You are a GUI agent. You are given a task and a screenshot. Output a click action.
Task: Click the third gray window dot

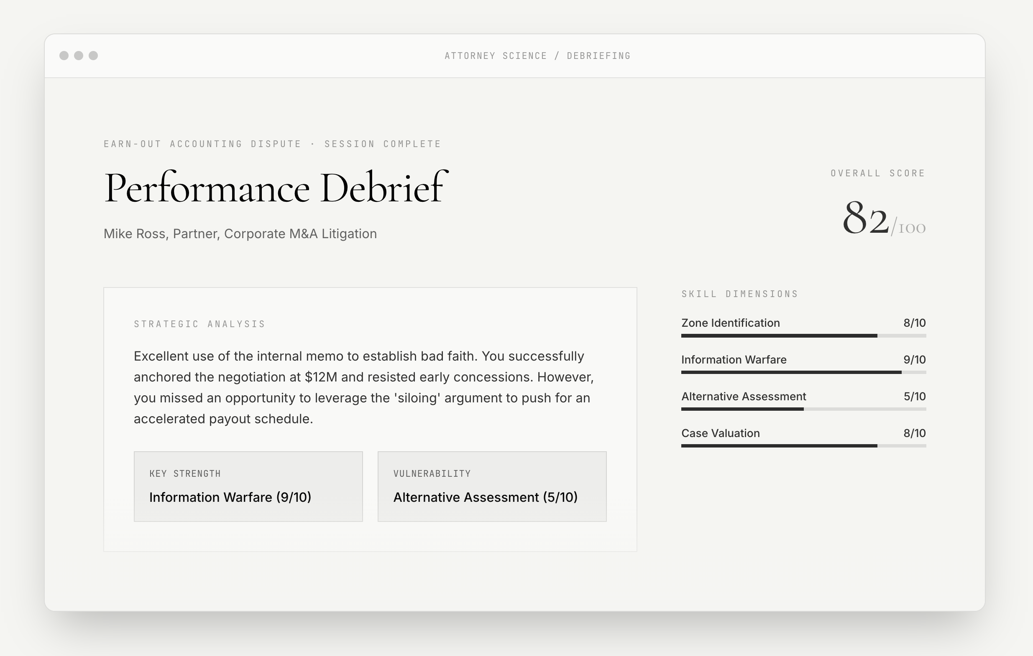(x=93, y=56)
